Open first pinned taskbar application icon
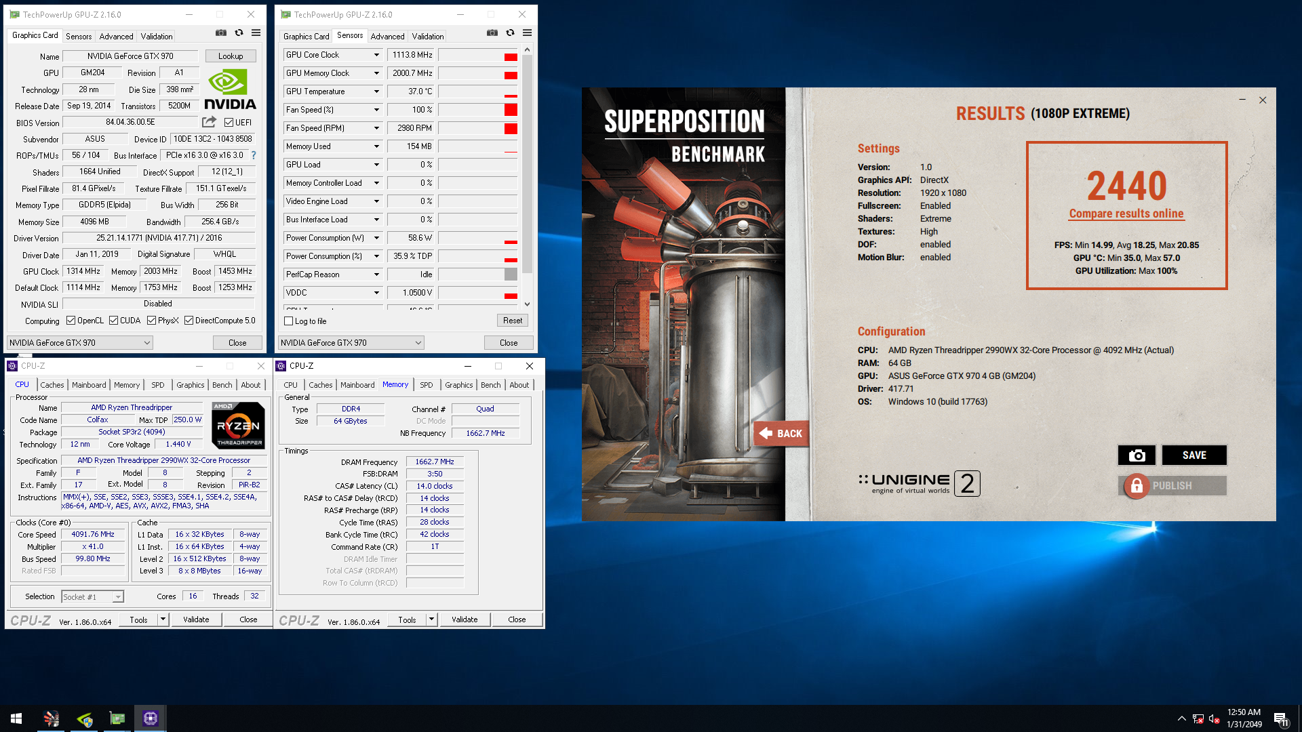Screen dimensions: 1302x732 click(x=52, y=718)
